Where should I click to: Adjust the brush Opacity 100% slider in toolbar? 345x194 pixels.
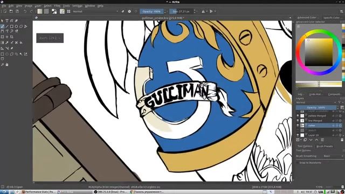click(x=151, y=11)
